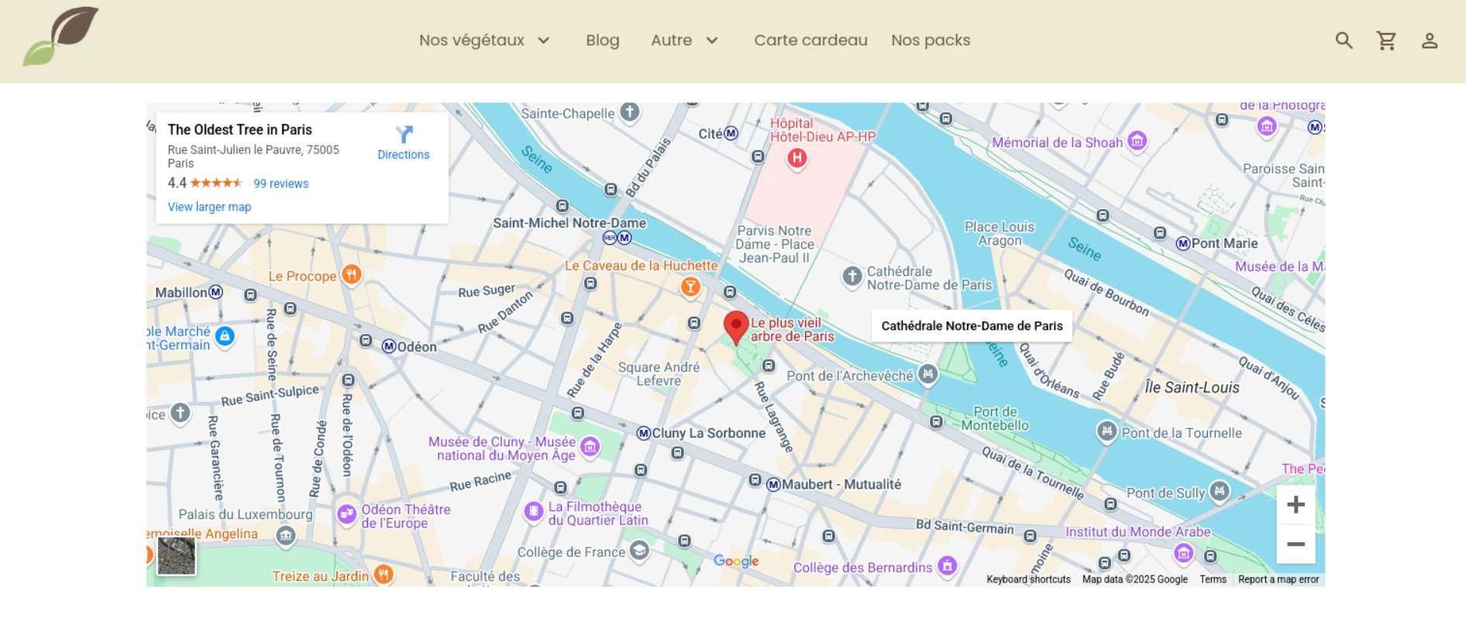The image size is (1466, 622).
Task: Click the user account icon
Action: coord(1429,41)
